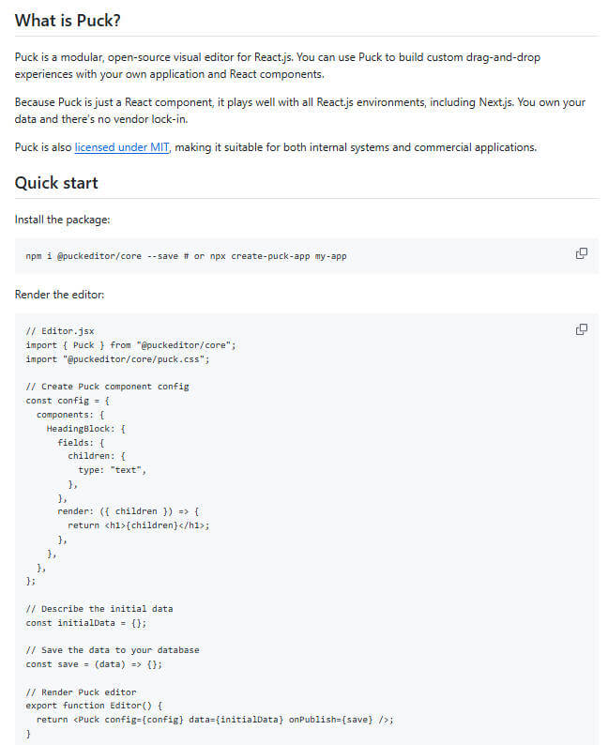The width and height of the screenshot is (608, 745).
Task: Click the import puck.css line
Action: pyautogui.click(x=117, y=359)
